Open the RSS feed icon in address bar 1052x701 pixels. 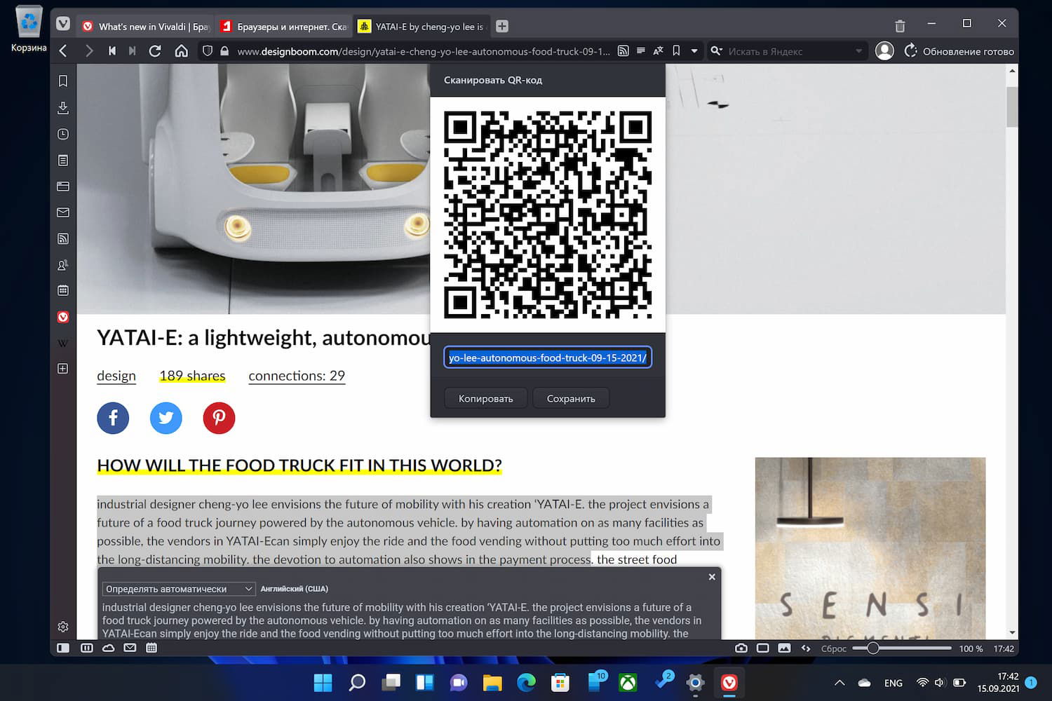click(x=623, y=51)
